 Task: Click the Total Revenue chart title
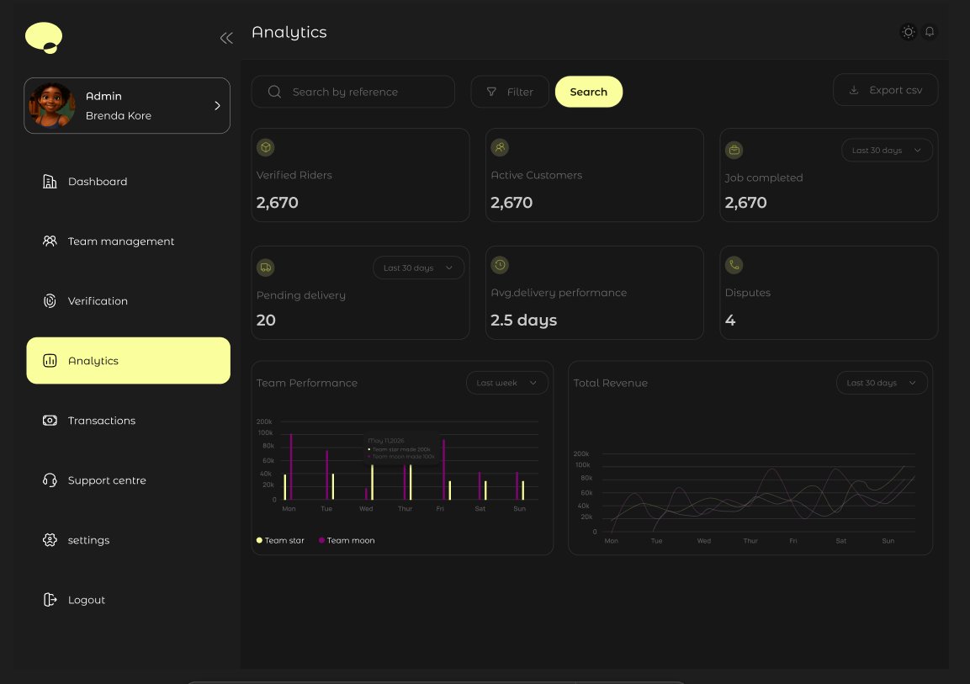click(611, 383)
